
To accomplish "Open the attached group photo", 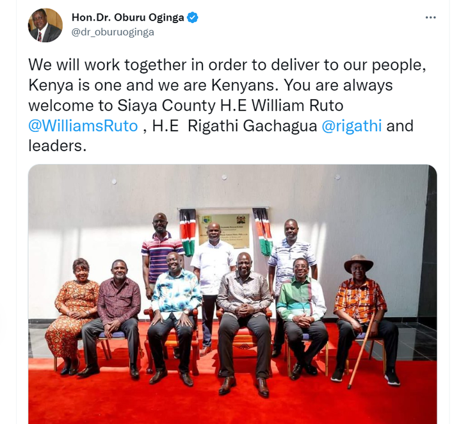I will coord(232,294).
